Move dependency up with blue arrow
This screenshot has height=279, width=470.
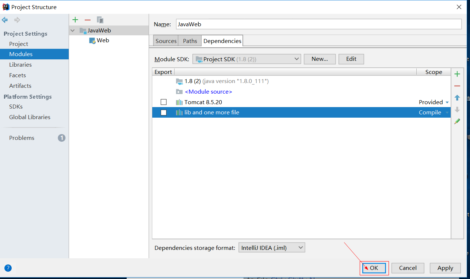tap(457, 98)
